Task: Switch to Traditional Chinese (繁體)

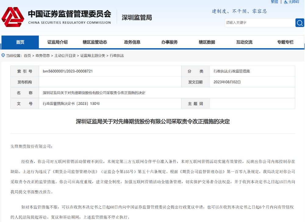Action: (x=274, y=2)
